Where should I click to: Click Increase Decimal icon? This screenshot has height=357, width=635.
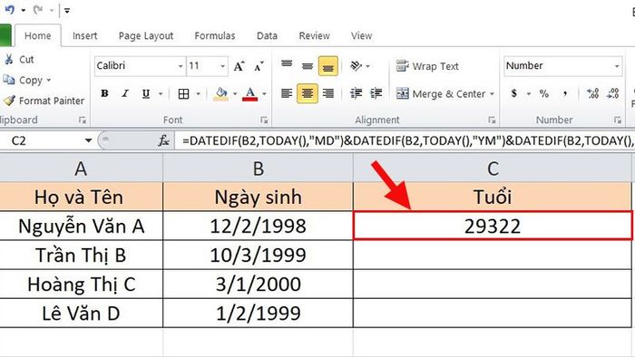point(592,94)
